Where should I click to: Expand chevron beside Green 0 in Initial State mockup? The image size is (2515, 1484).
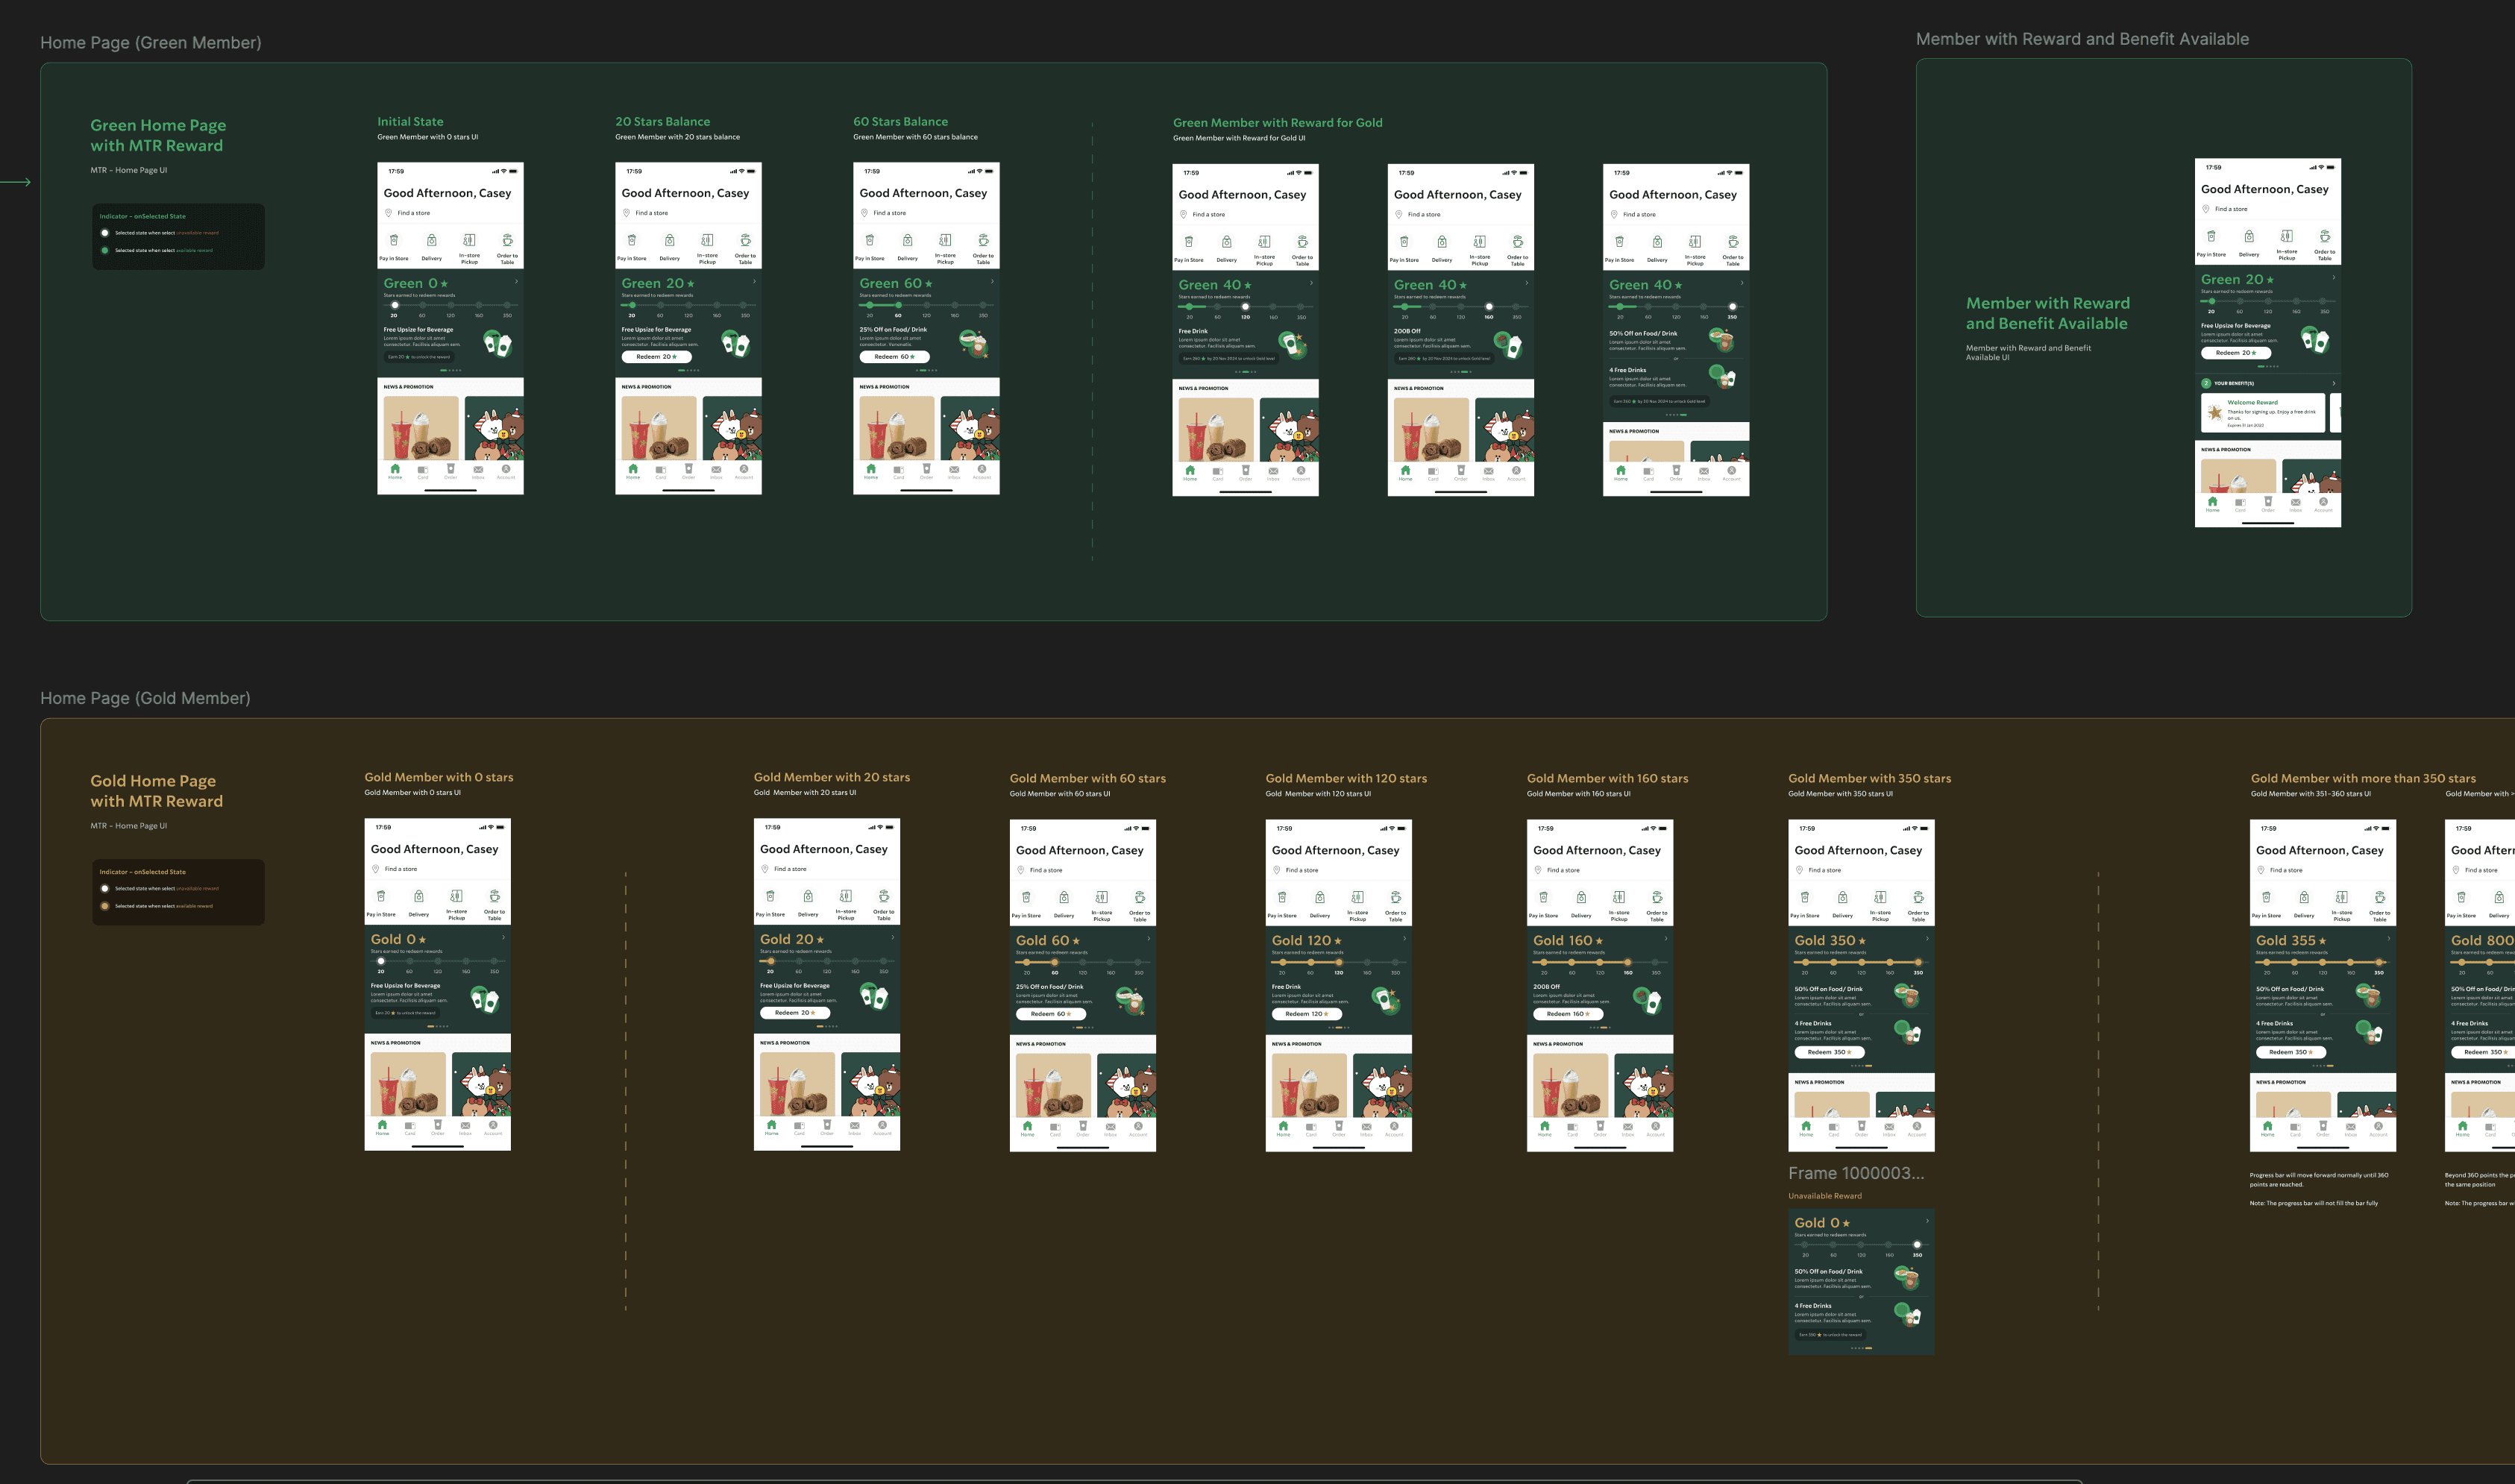(516, 282)
